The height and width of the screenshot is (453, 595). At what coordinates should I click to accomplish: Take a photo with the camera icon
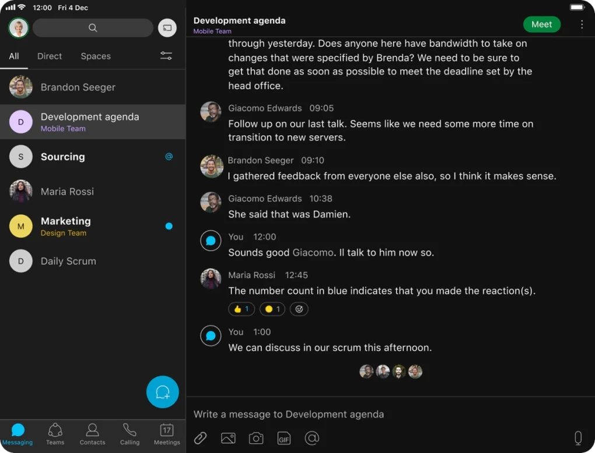tap(256, 438)
